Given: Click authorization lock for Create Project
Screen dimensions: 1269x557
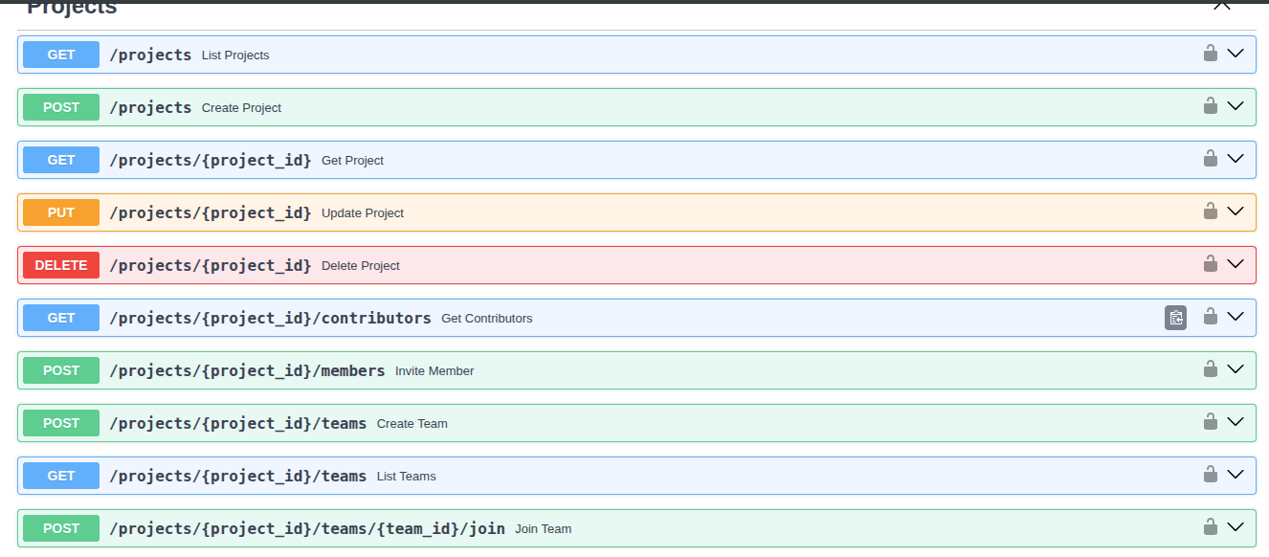Looking at the screenshot, I should tap(1211, 106).
